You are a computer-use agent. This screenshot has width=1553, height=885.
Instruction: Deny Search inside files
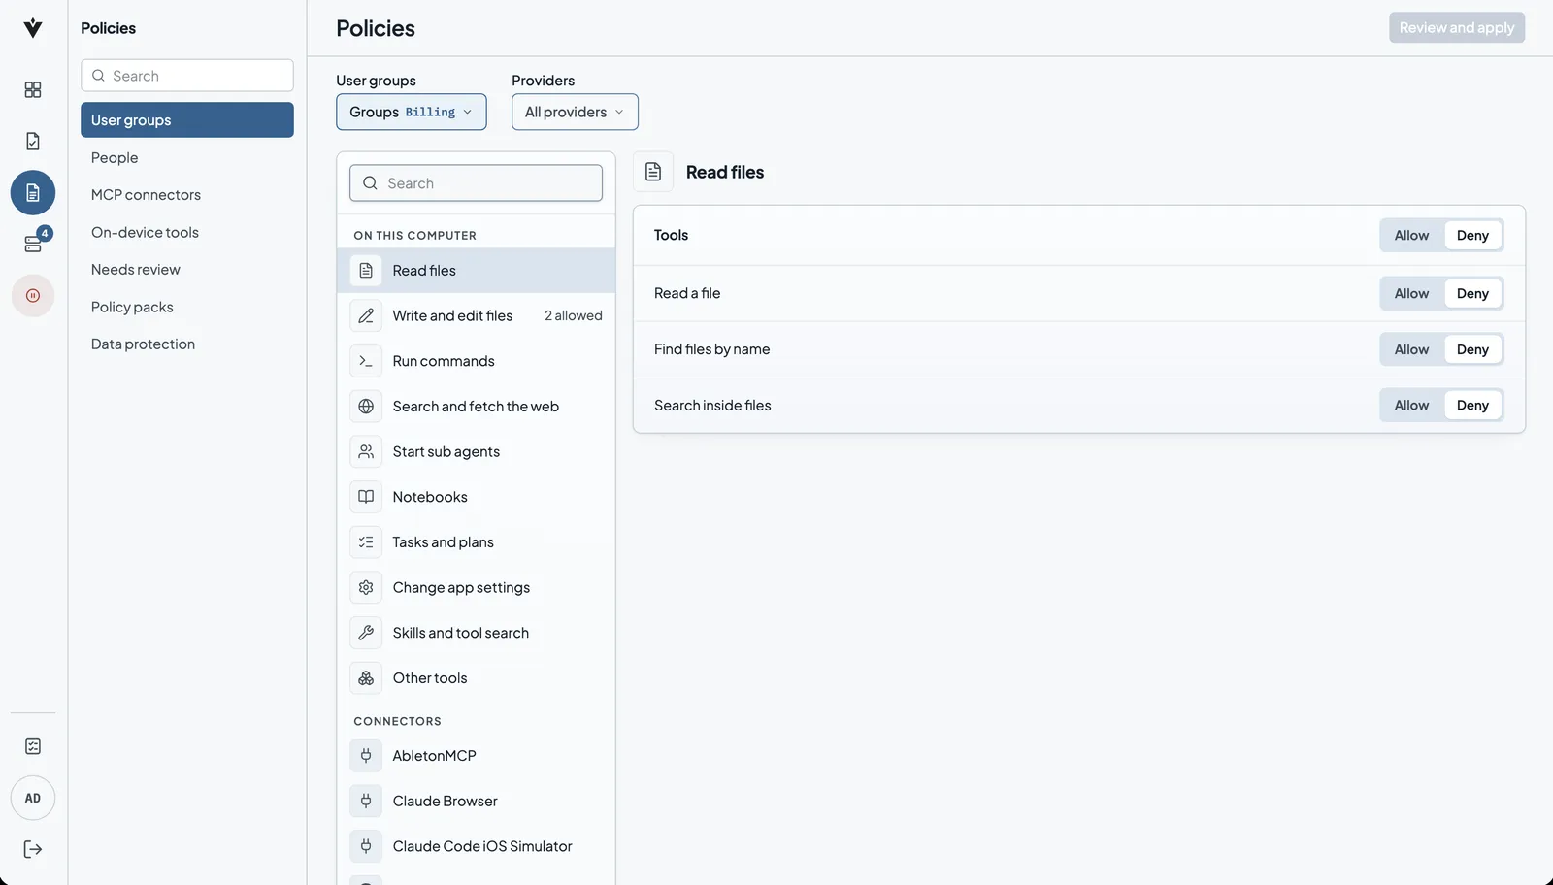pos(1472,405)
